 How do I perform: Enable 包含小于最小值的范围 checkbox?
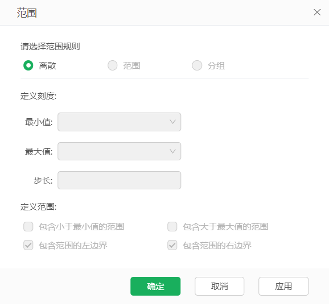click(28, 226)
